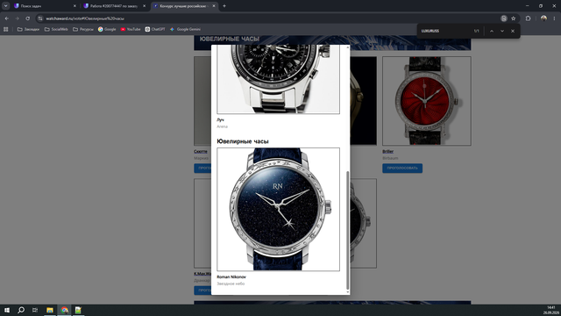561x316 pixels.
Task: Open File Explorer from taskbar
Action: point(50,310)
